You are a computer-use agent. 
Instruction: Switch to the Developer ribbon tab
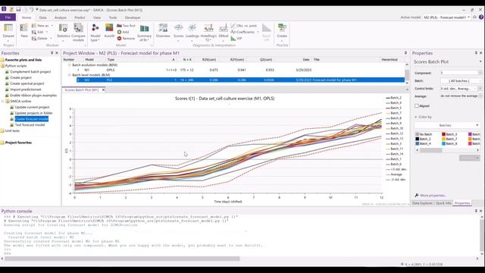pos(133,17)
